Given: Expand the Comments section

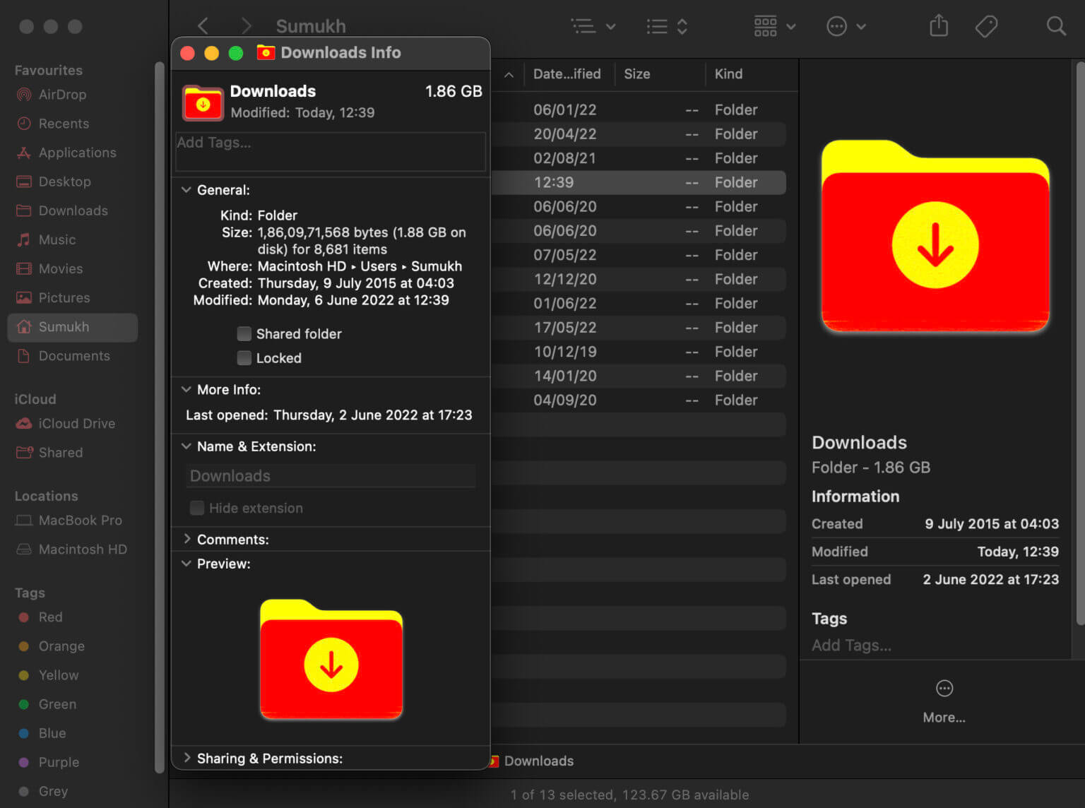Looking at the screenshot, I should (186, 540).
